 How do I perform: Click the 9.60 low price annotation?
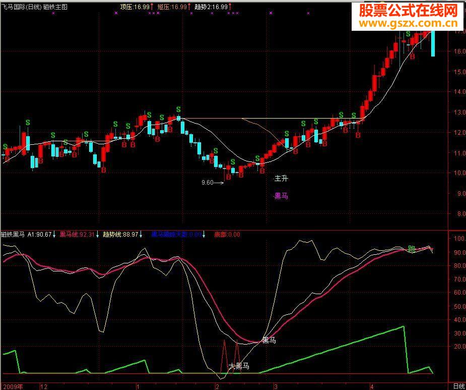[x=208, y=183]
